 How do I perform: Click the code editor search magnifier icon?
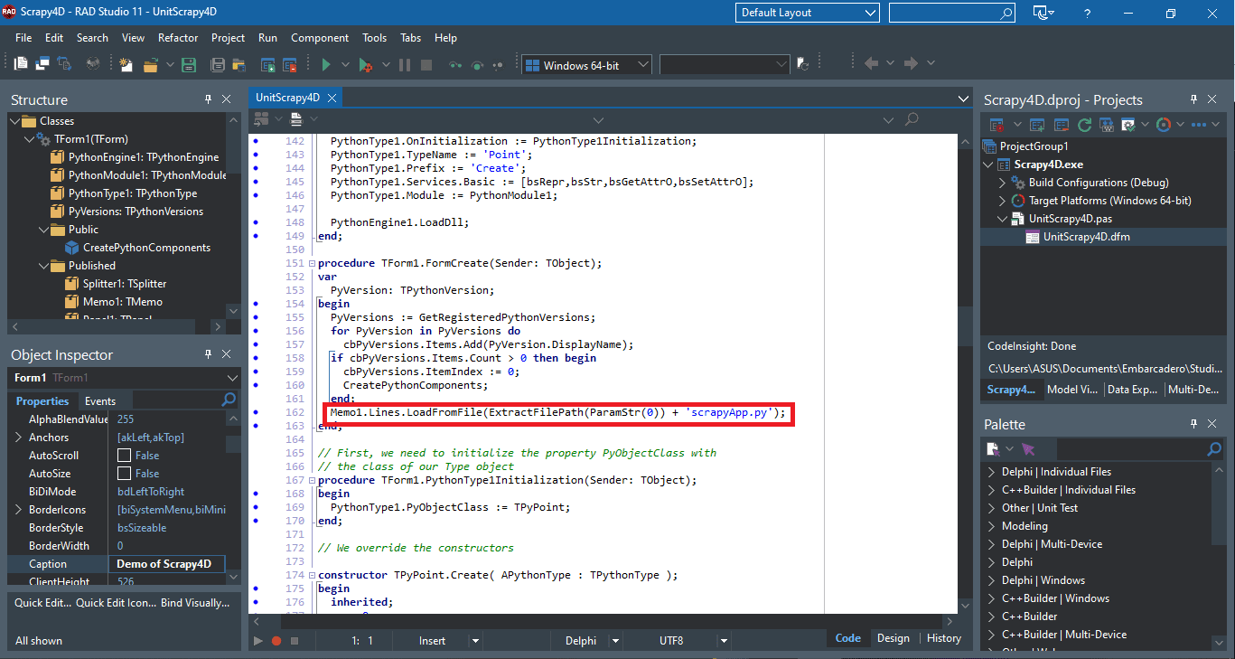[x=912, y=119]
